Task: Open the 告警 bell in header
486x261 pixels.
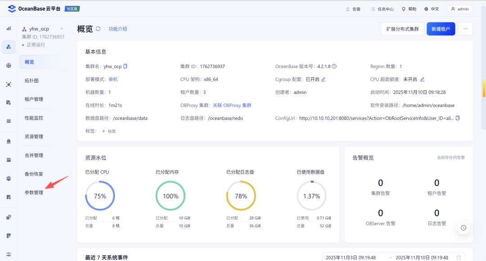Action: [353, 9]
